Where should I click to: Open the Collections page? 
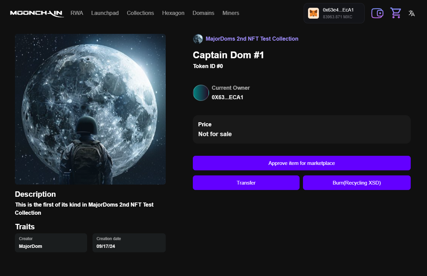[140, 13]
